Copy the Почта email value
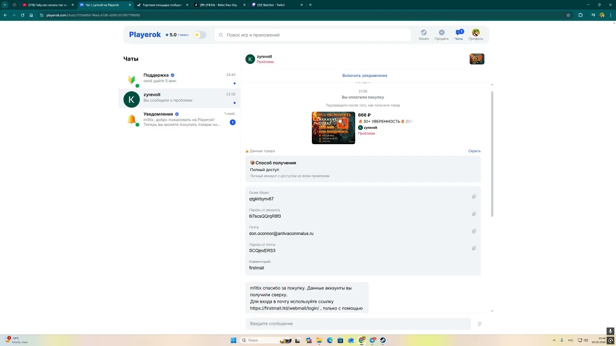 pos(474,231)
